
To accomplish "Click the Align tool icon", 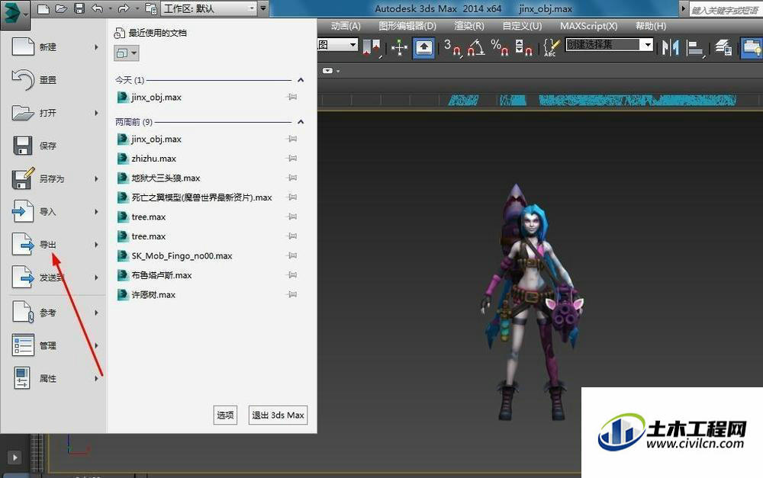I will (x=694, y=48).
